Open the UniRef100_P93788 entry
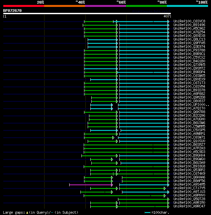Image resolution: width=211 pixels, height=215 pixels. (x=189, y=50)
